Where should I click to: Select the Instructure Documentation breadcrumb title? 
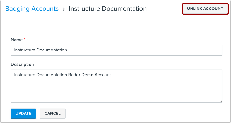pyautogui.click(x=108, y=9)
